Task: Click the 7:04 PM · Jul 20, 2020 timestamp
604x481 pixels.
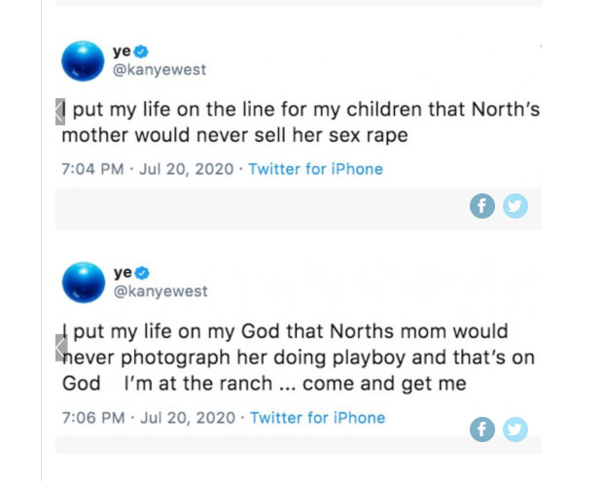Action: tap(147, 169)
